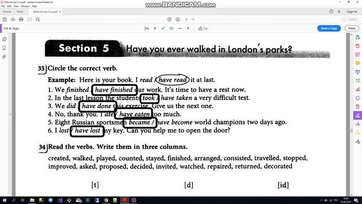
Task: Click the upload to cloud icon
Action: click(13, 20)
